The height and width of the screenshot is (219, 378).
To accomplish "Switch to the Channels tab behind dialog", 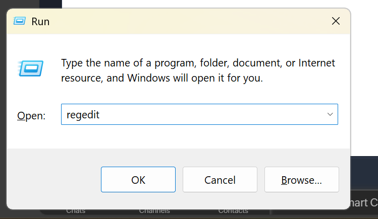I will click(x=154, y=211).
